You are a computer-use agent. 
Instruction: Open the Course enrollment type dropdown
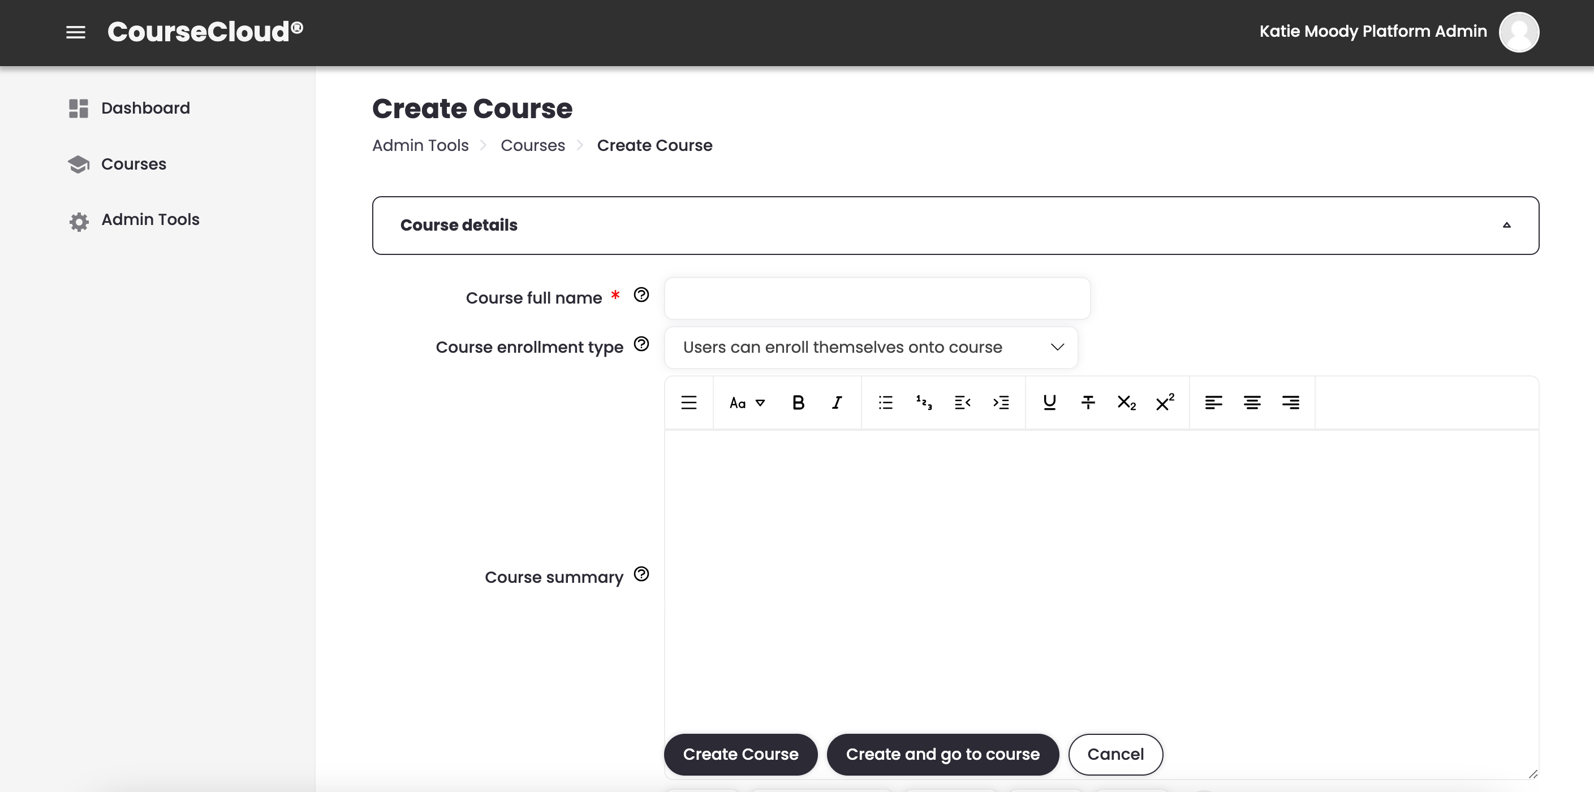click(x=871, y=348)
